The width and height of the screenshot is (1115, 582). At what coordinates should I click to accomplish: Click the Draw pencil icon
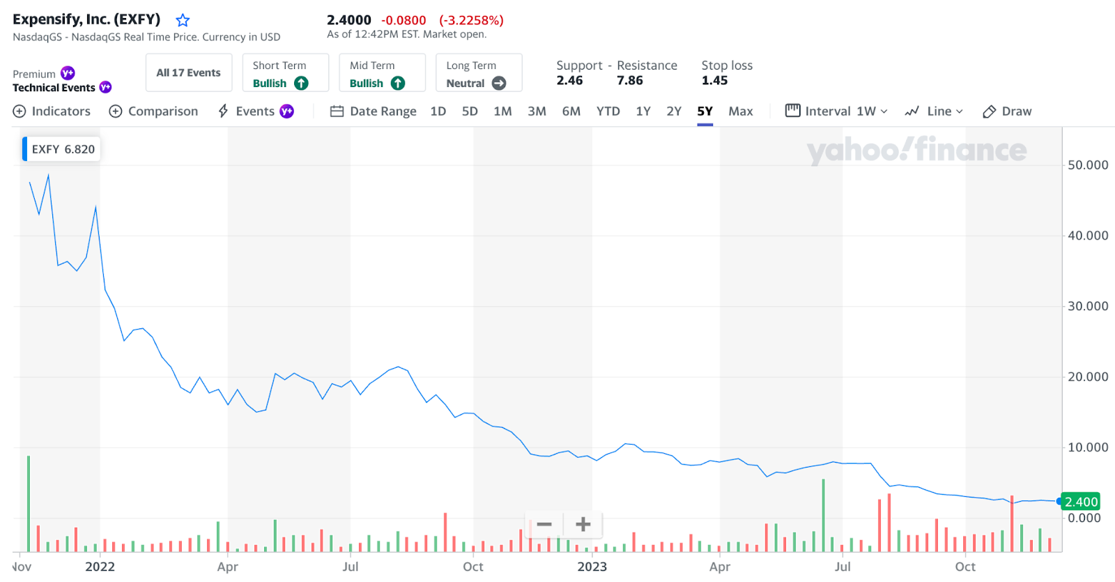click(x=989, y=112)
